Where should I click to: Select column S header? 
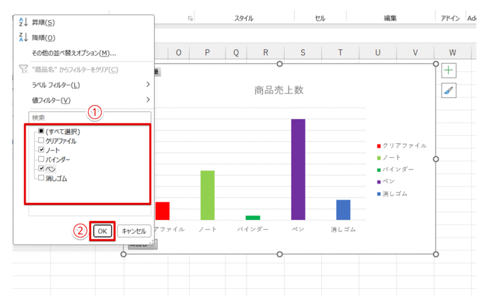click(303, 53)
